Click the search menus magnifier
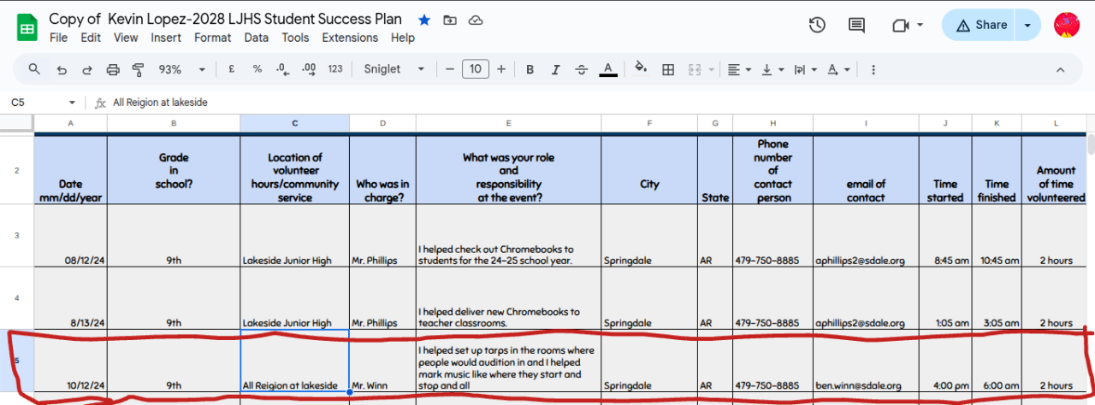 pos(34,69)
